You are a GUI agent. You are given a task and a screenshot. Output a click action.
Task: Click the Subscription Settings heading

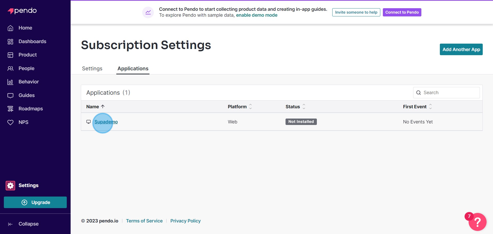[x=146, y=45]
